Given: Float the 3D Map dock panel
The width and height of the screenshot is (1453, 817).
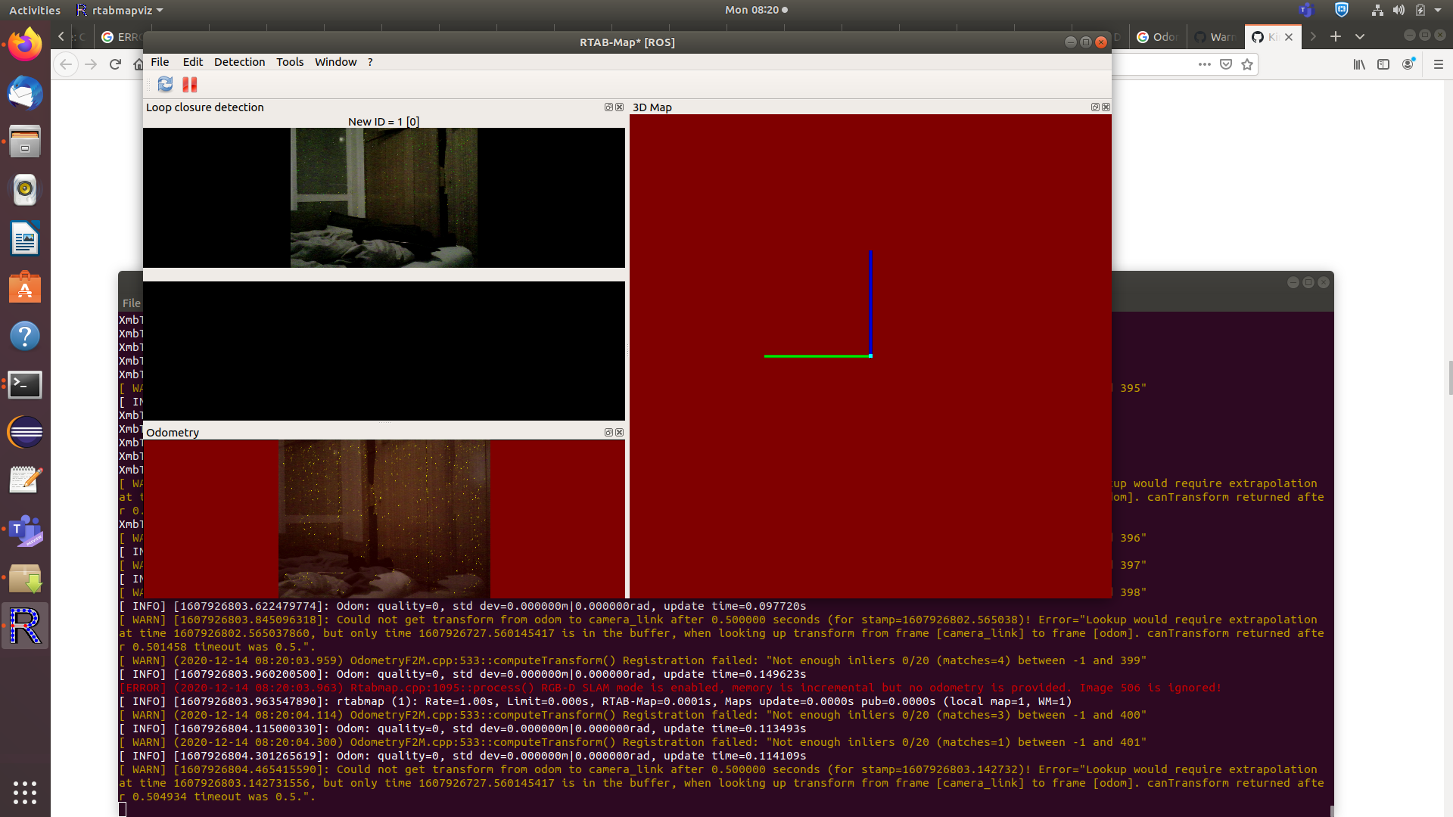Looking at the screenshot, I should 1094,107.
